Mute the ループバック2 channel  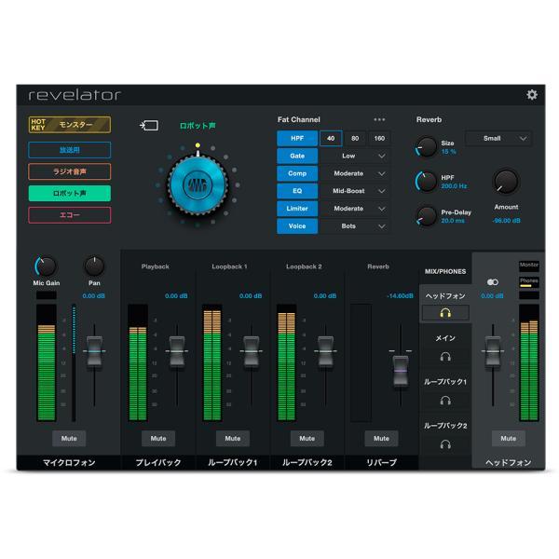tap(307, 439)
